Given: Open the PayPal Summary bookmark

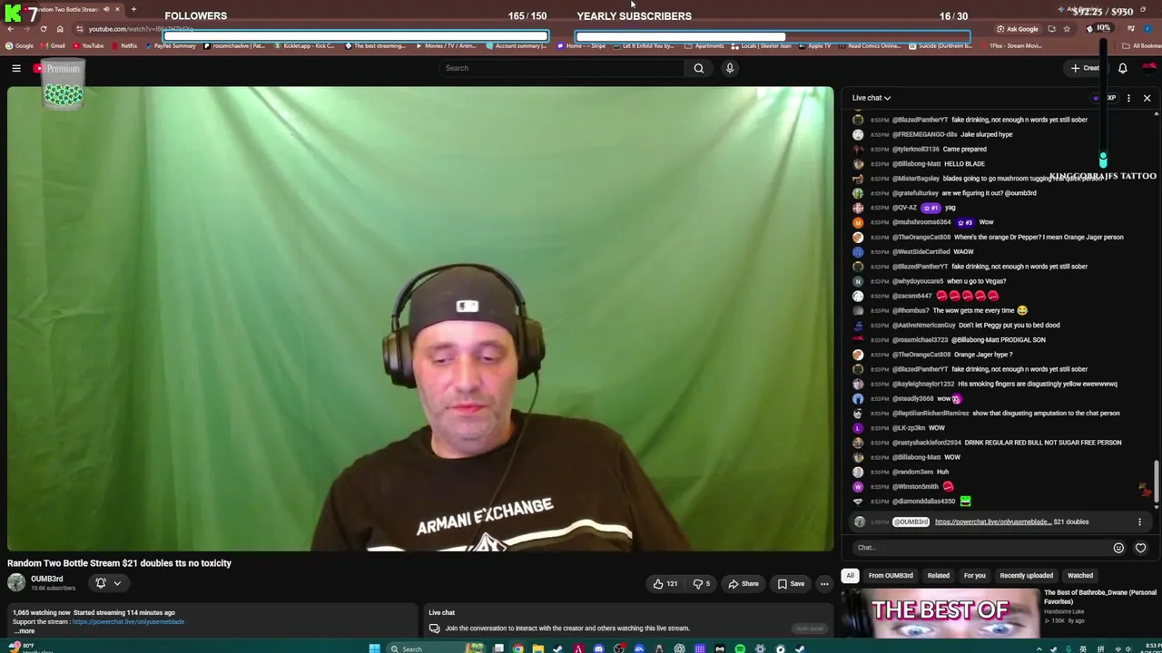Looking at the screenshot, I should tap(171, 45).
